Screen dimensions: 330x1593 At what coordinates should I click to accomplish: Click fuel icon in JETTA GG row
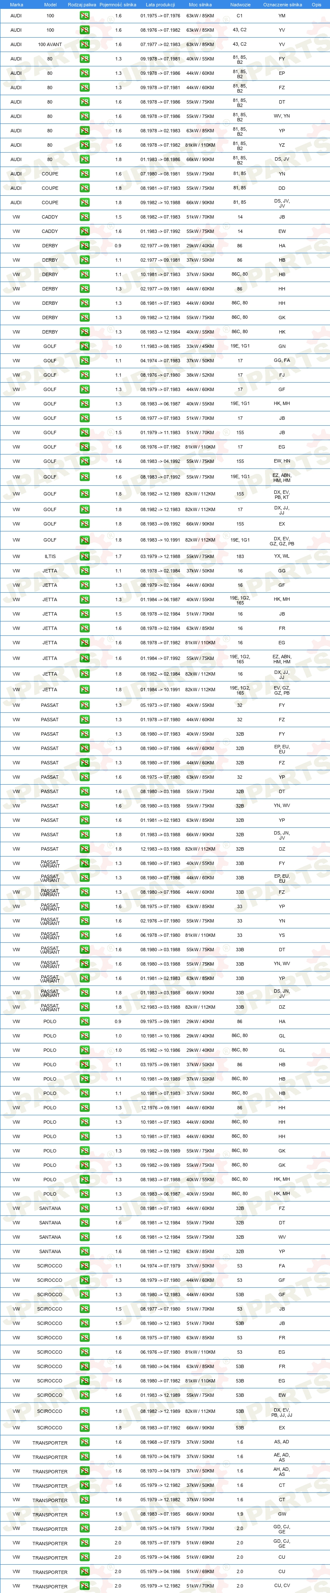point(84,571)
